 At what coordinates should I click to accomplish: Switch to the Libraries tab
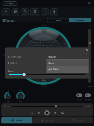coord(78,120)
